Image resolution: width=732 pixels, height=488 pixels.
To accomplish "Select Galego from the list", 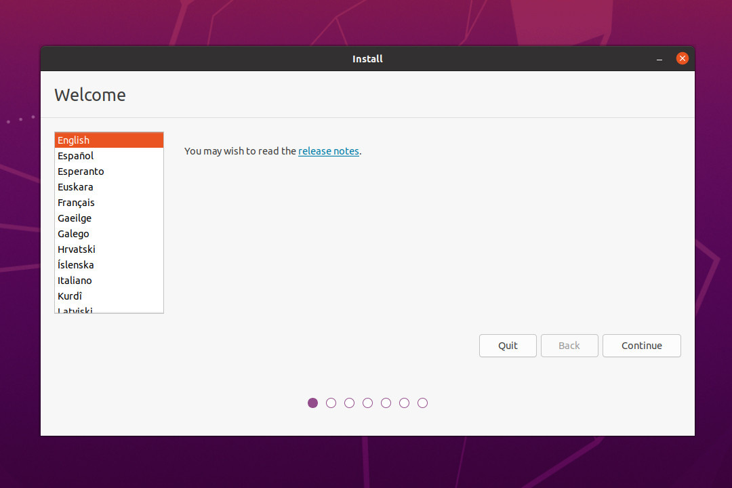I will [108, 233].
